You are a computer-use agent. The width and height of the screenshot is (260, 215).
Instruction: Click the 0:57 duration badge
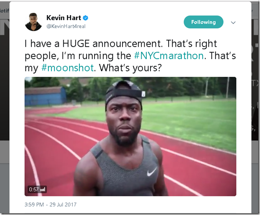click(x=37, y=189)
